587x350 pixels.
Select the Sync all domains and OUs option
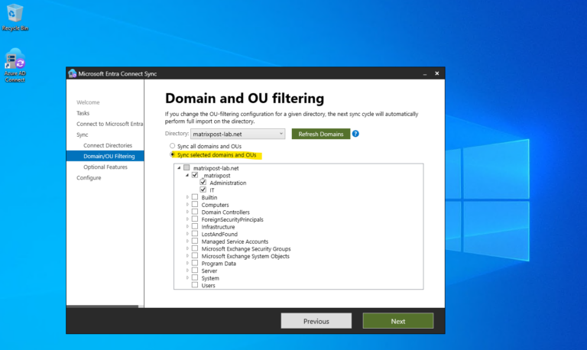tap(172, 146)
